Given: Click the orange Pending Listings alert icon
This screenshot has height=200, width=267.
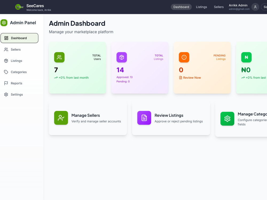Looking at the screenshot, I should [184, 57].
